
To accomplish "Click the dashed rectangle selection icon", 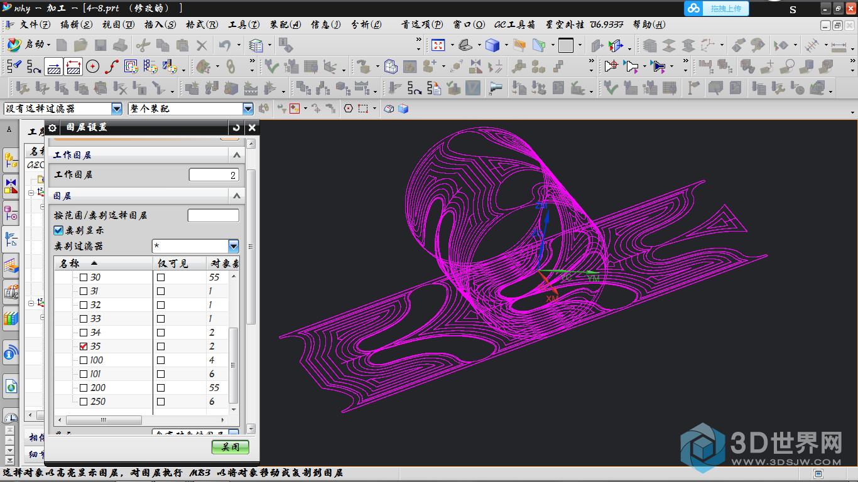I will pos(363,109).
